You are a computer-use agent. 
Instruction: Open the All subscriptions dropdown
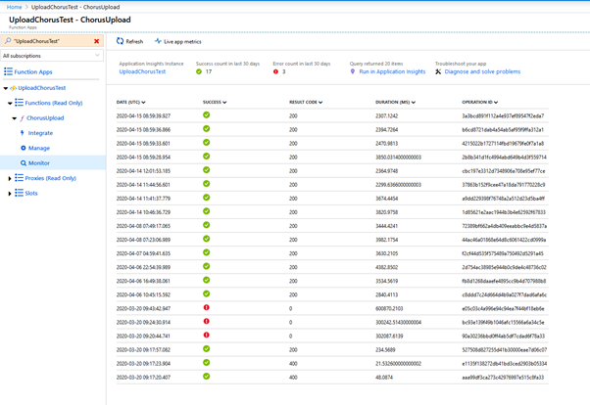pyautogui.click(x=52, y=56)
